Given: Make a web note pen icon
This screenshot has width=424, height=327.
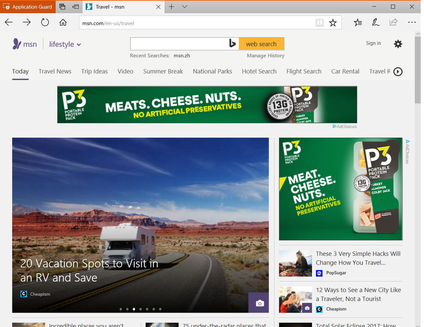Looking at the screenshot, I should (376, 22).
